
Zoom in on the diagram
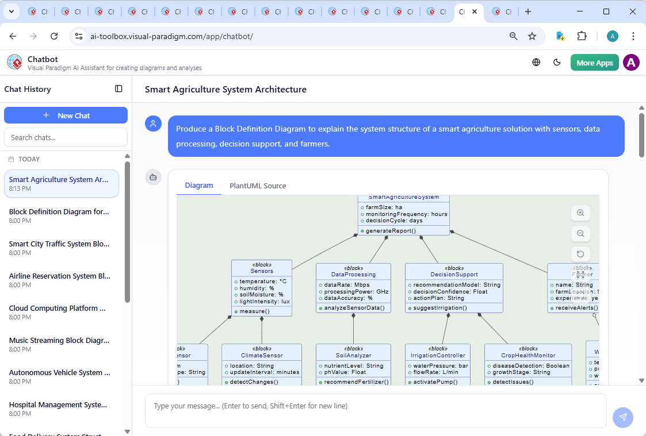(x=580, y=213)
